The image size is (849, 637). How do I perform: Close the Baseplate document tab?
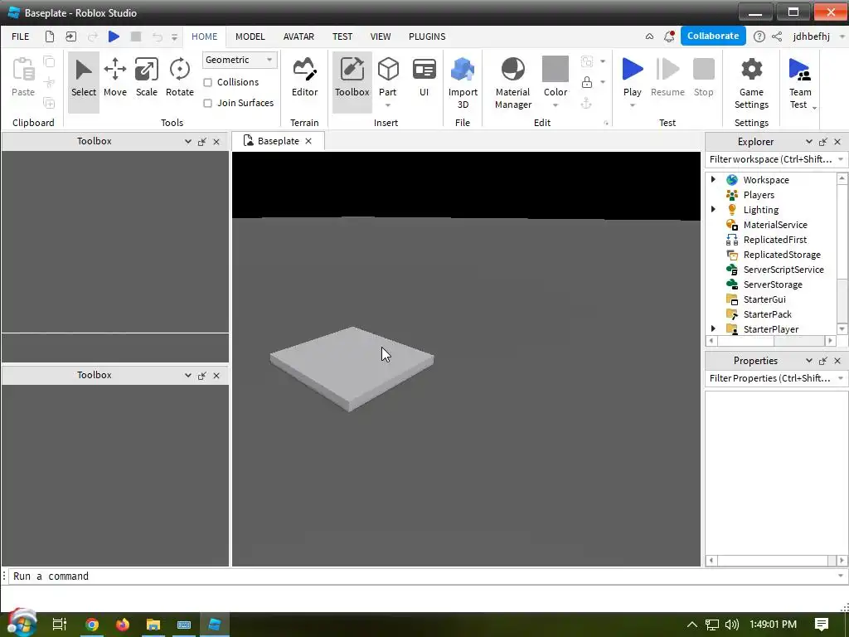(308, 141)
